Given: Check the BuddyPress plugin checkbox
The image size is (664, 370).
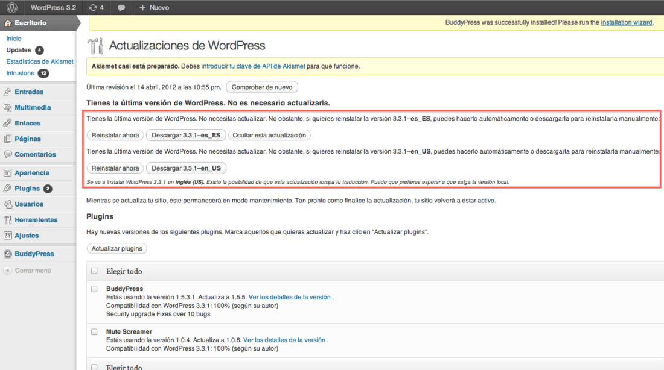Looking at the screenshot, I should (94, 289).
